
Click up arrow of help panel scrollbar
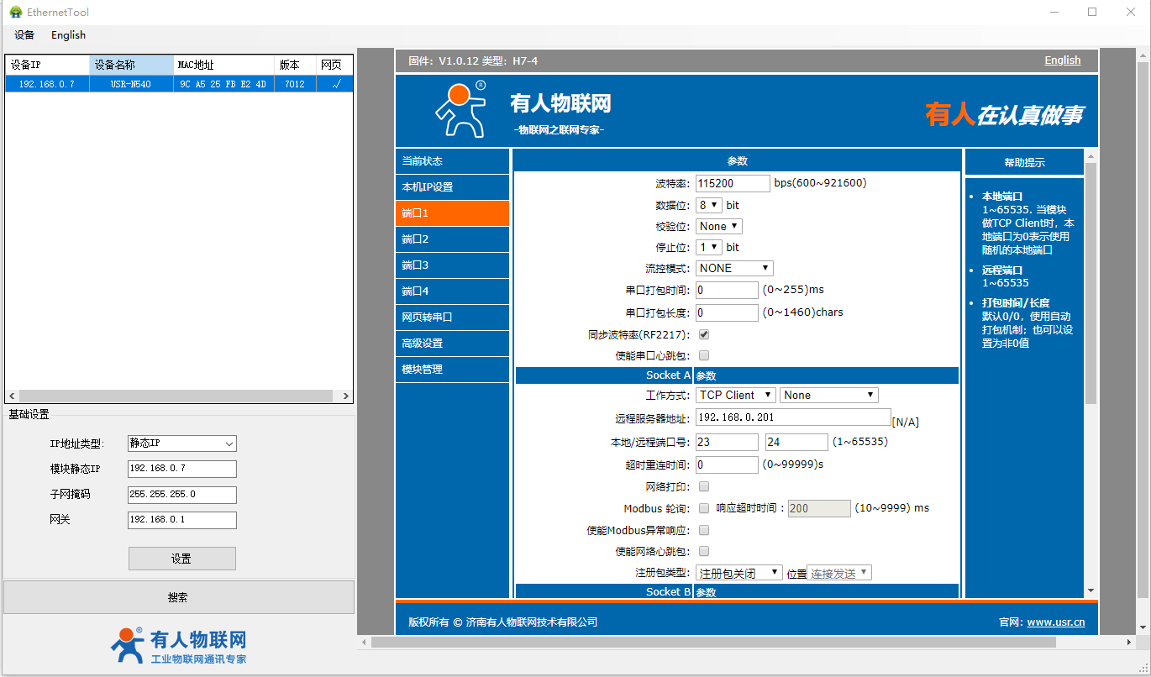[x=1091, y=156]
